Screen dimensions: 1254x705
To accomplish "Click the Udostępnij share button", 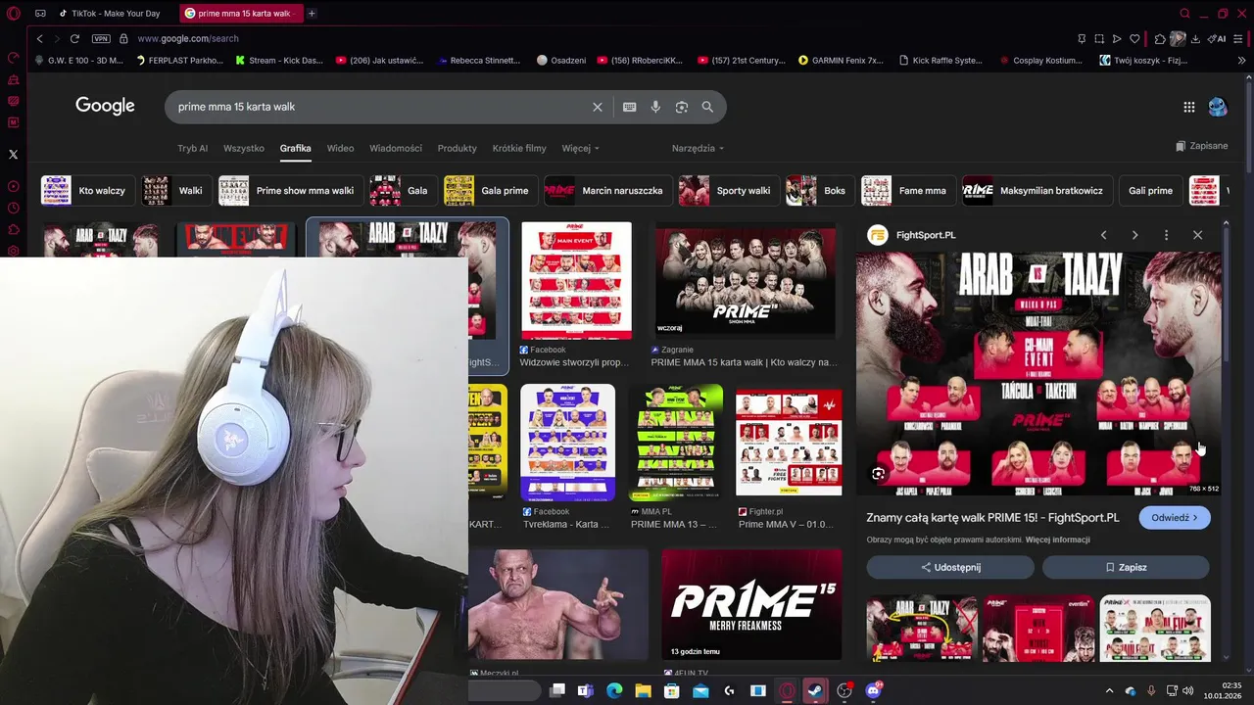I will coord(950,567).
